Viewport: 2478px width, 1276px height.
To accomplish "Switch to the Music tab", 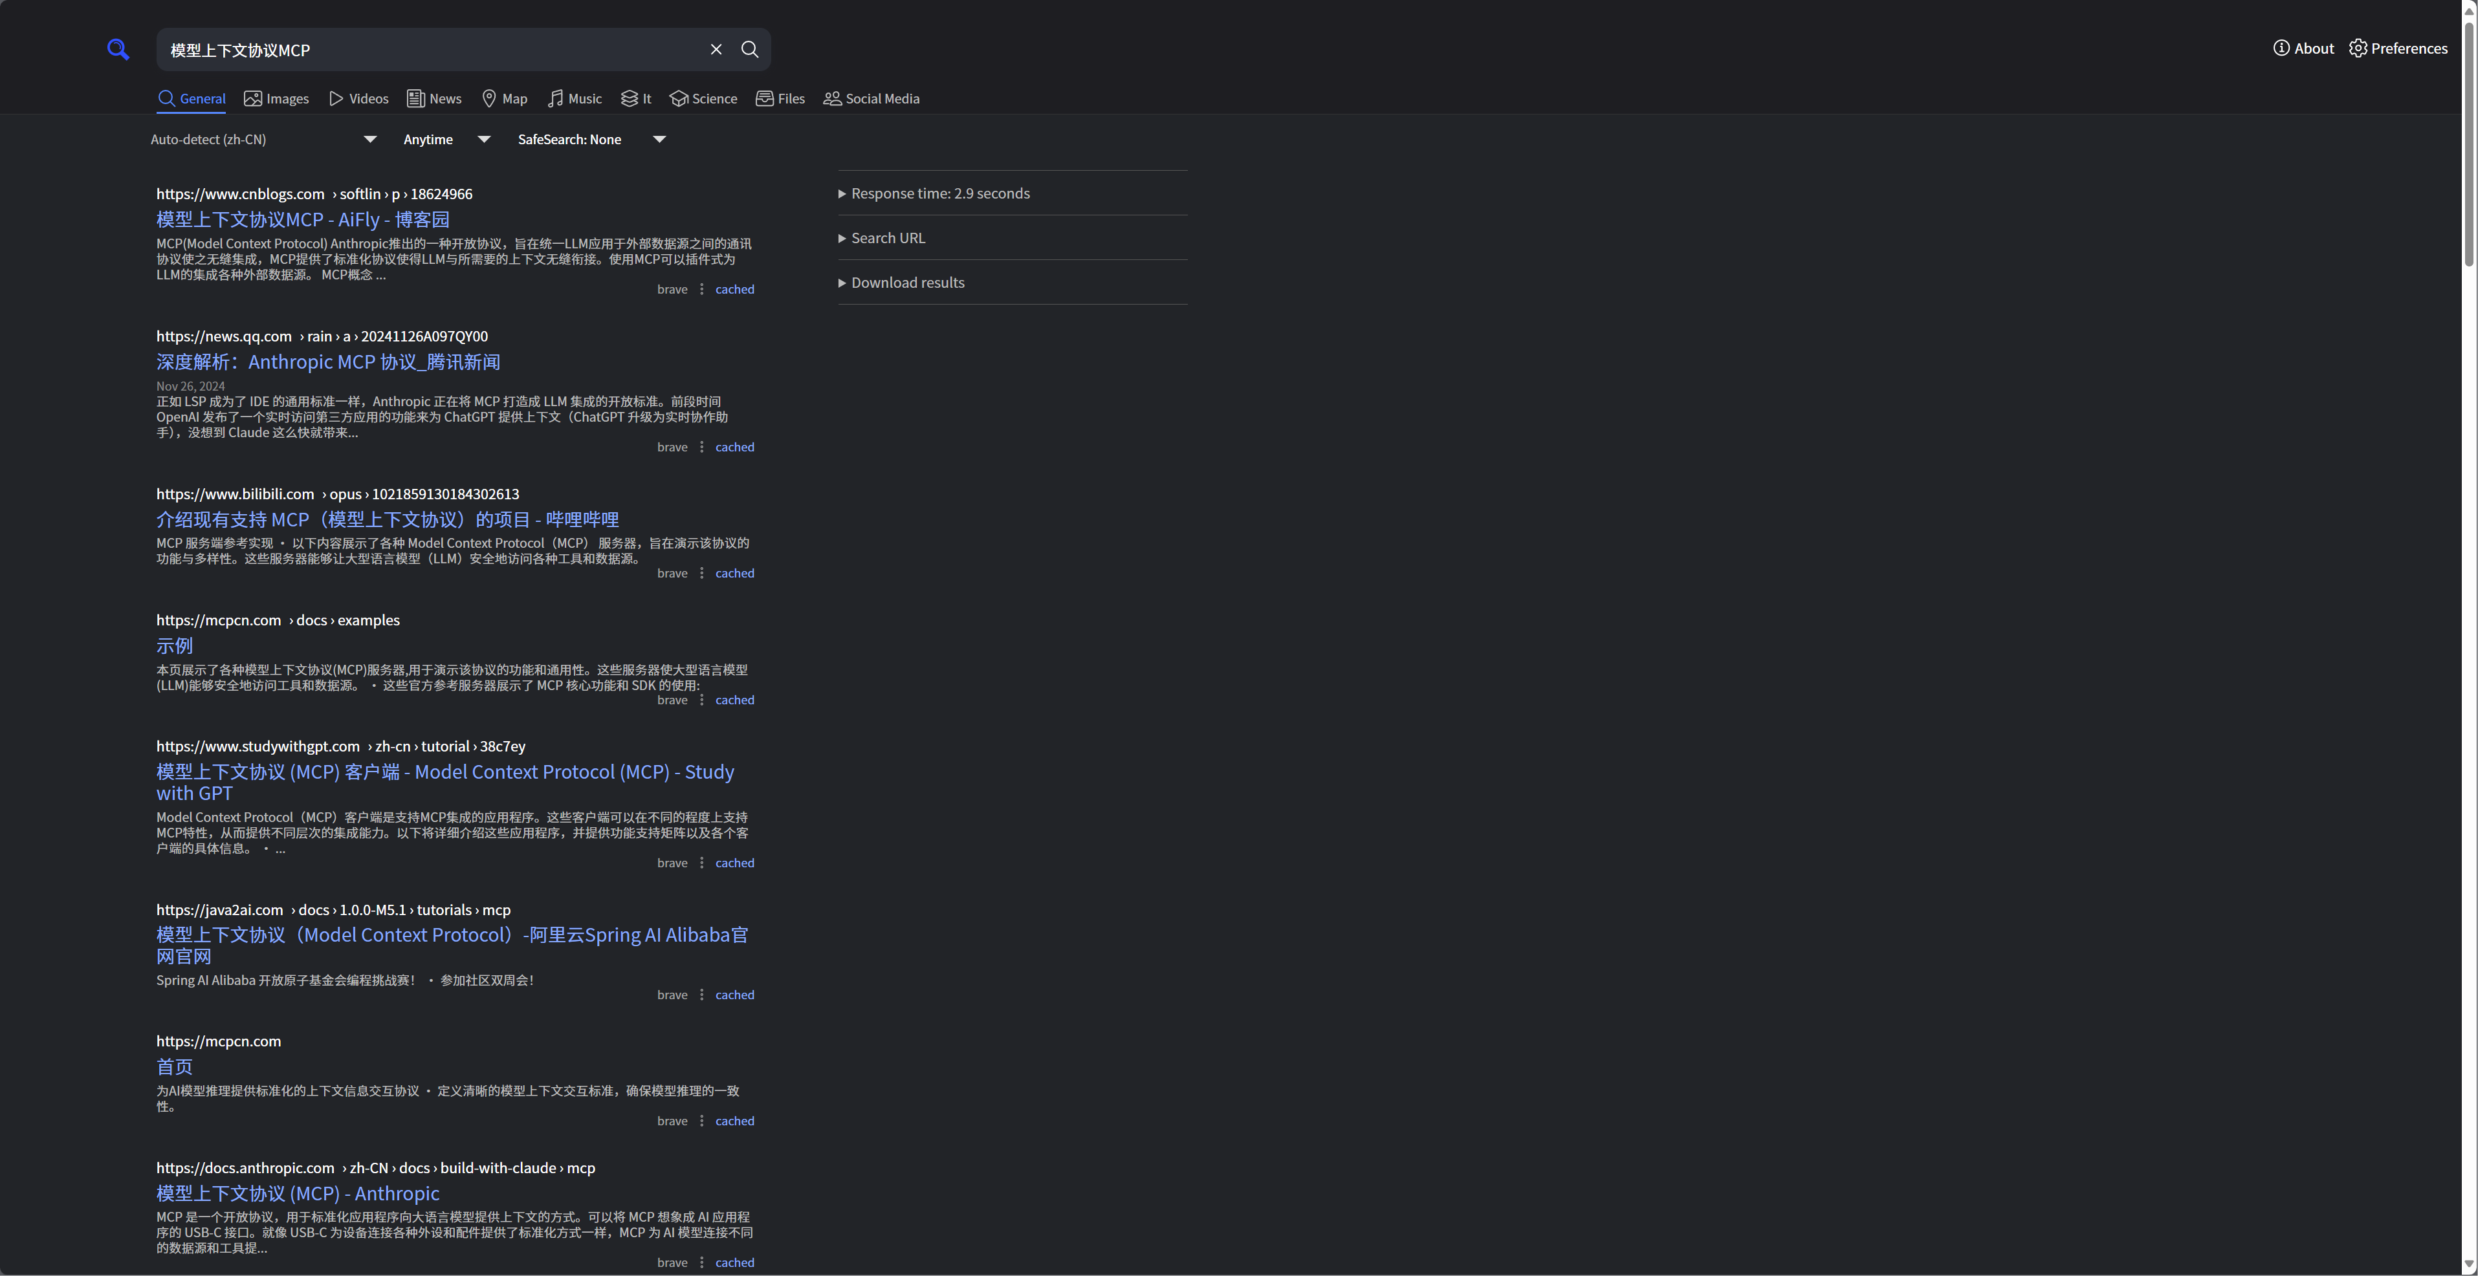I will tap(575, 98).
